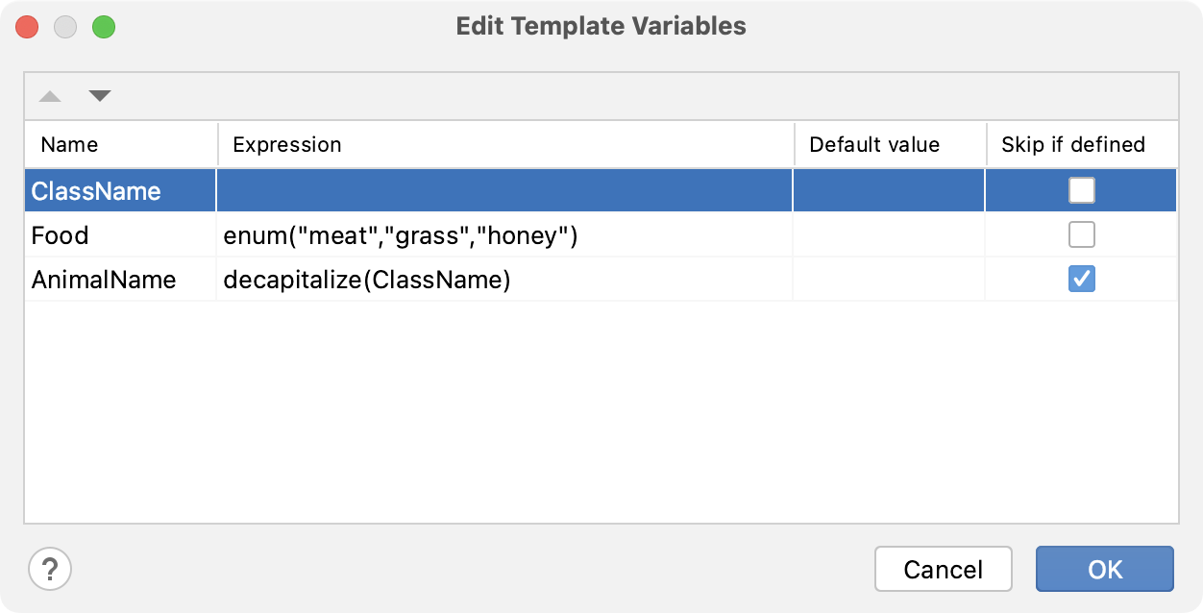The height and width of the screenshot is (613, 1203).
Task: Disable Skip if defined for AnimalName
Action: pyautogui.click(x=1080, y=279)
